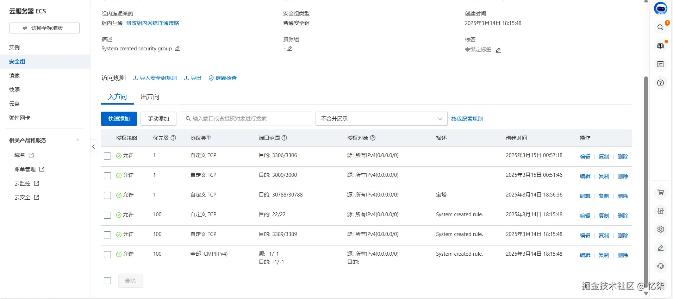Click the 导出 link
Viewport: 673px width, 299px height.
[193, 78]
